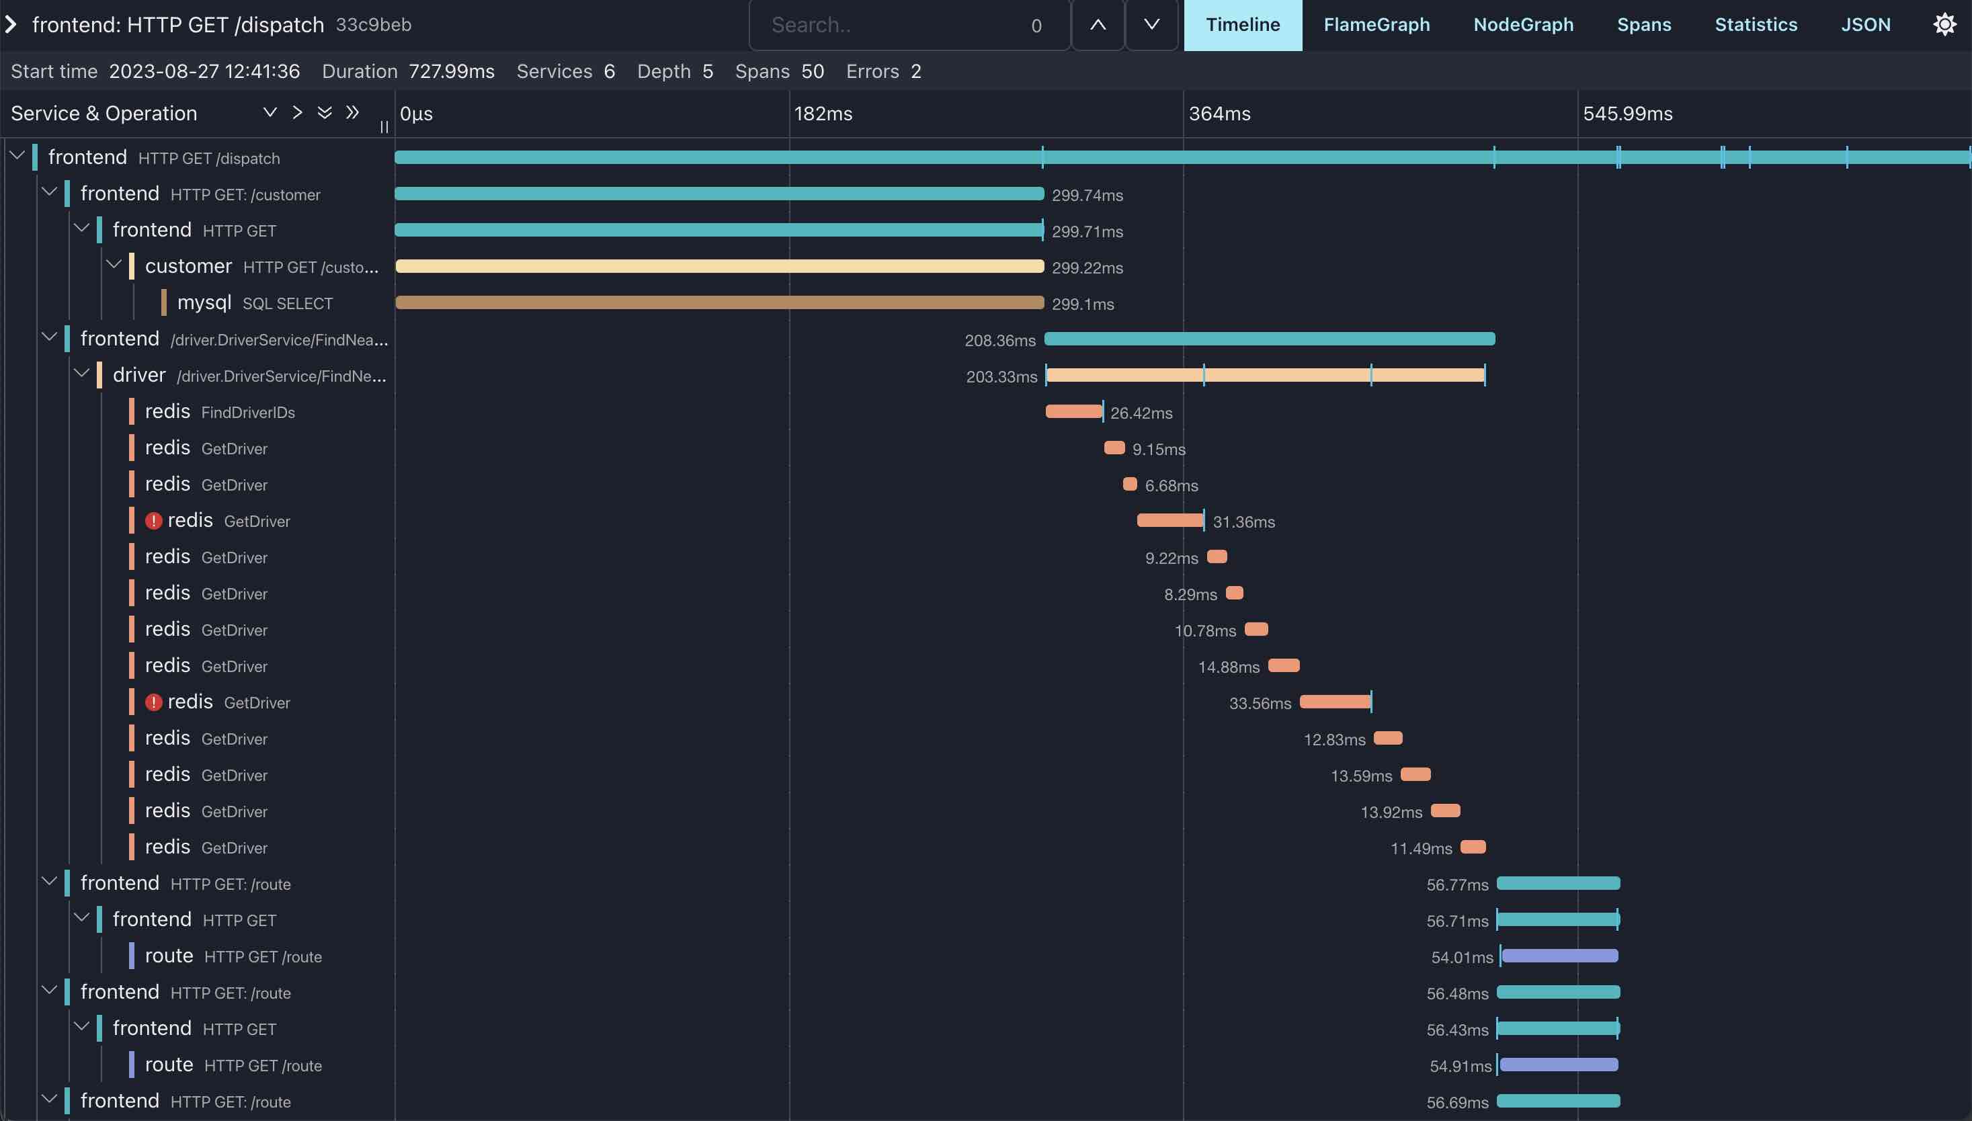
Task: Expand one level with single right chevron
Action: tap(297, 112)
